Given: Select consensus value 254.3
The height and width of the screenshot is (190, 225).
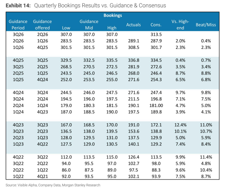Looking at the screenshot, I should coord(156,79).
